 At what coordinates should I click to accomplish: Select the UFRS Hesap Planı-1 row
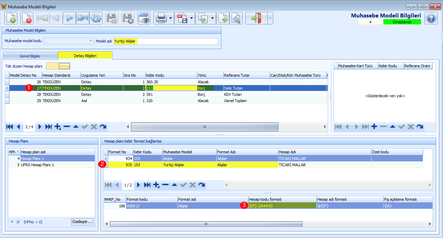pyautogui.click(x=52, y=165)
